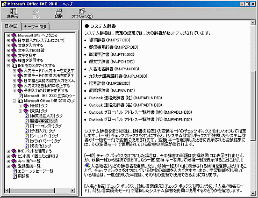Click the content pane vertical scrollbar thumb

click(253, 106)
